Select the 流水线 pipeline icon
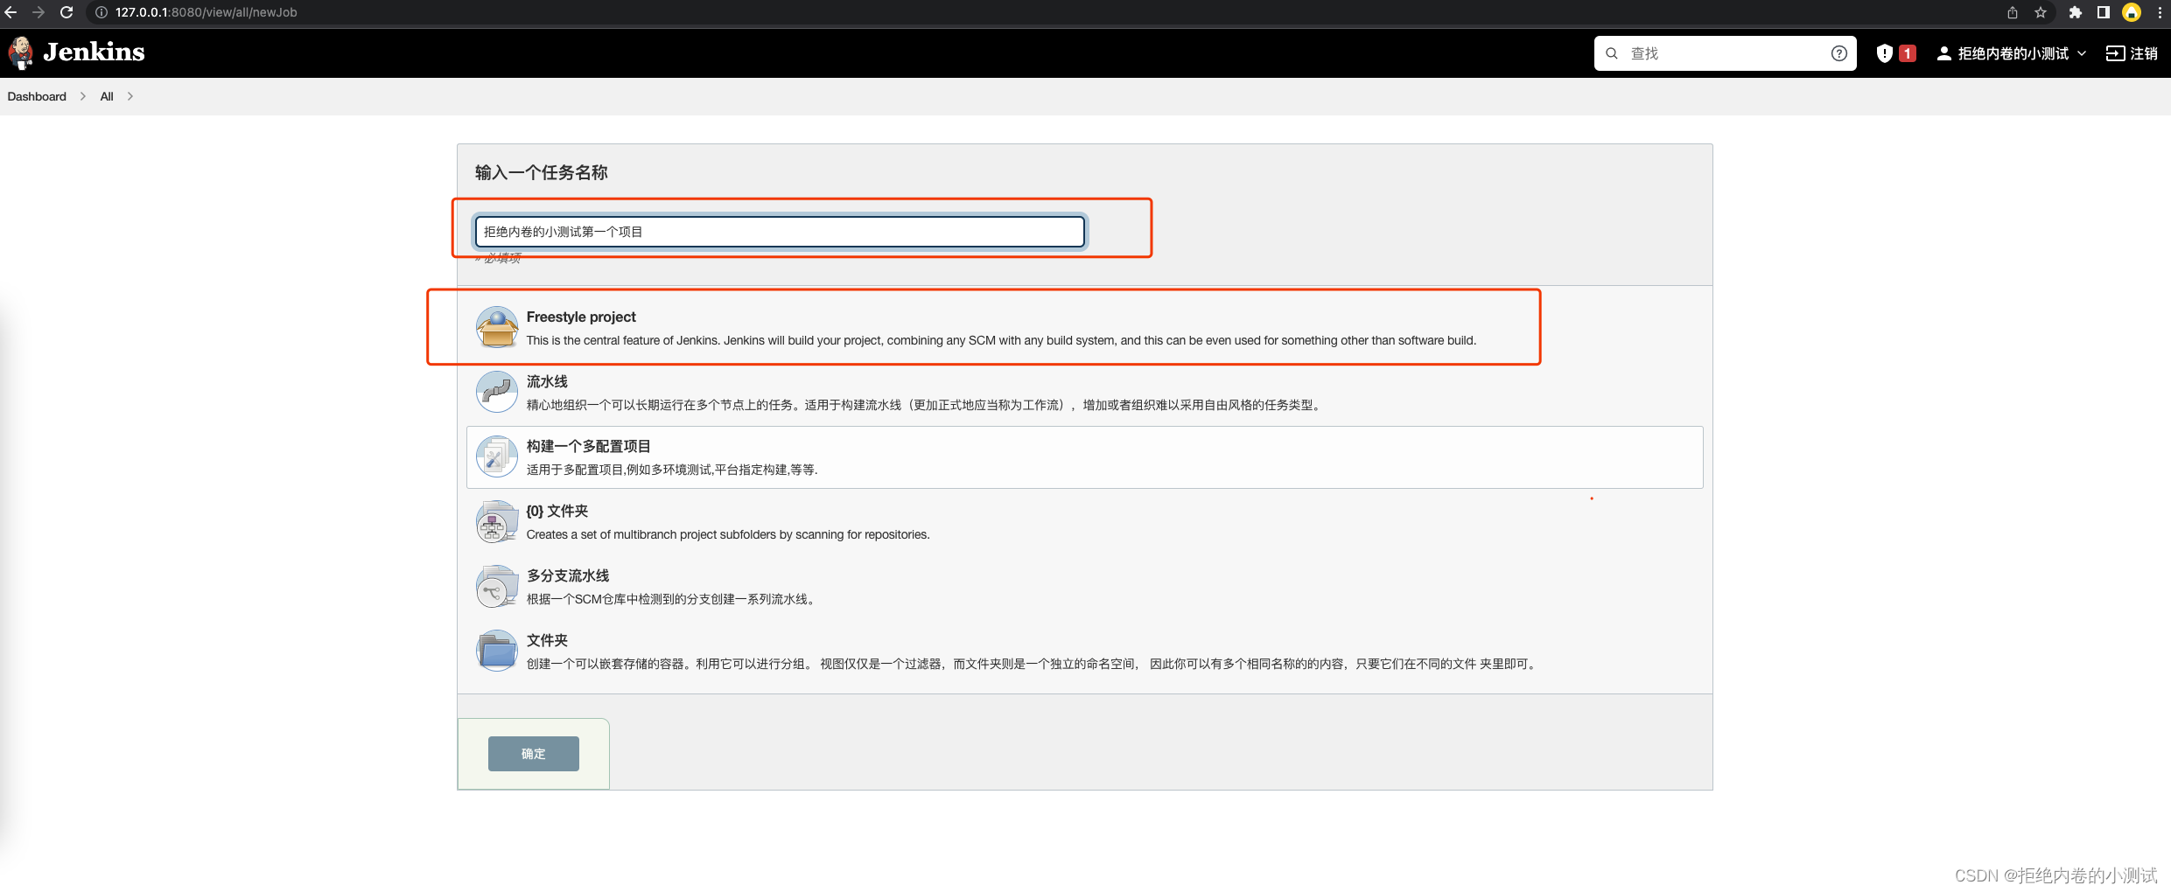Image resolution: width=2171 pixels, height=892 pixels. [497, 393]
